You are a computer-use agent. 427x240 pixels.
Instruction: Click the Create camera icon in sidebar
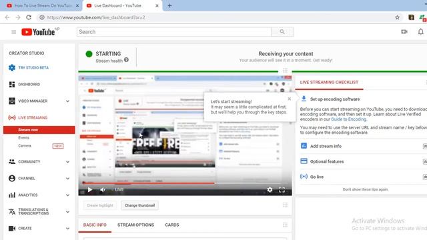[x=12, y=228]
